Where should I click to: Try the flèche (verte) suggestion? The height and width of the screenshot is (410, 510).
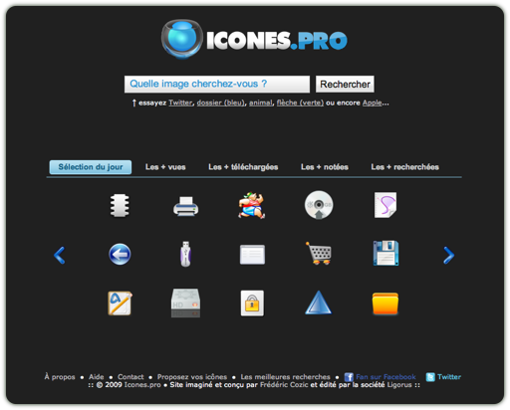click(300, 102)
